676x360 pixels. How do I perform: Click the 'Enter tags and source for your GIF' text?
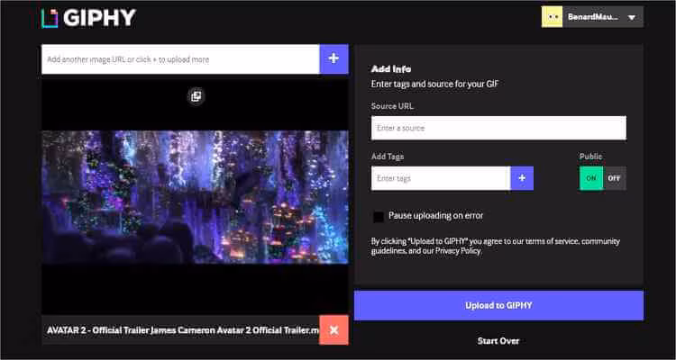point(434,84)
